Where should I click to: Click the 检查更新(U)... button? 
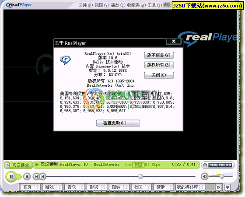click(118, 123)
